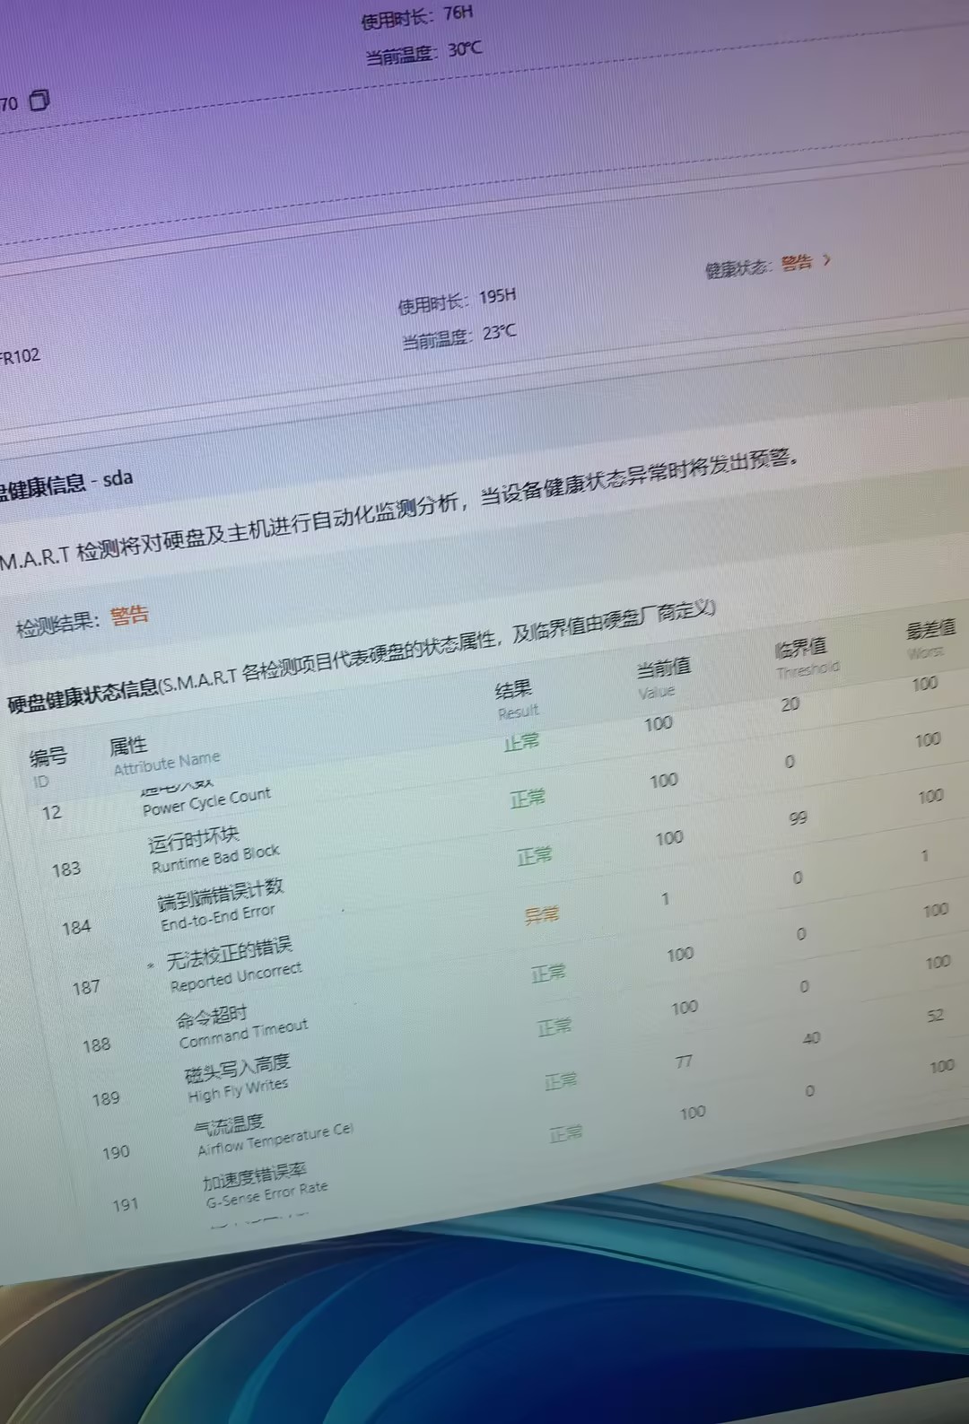The width and height of the screenshot is (969, 1424).
Task: Click the 盘健康信息 - sda dialog title
Action: [x=66, y=484]
